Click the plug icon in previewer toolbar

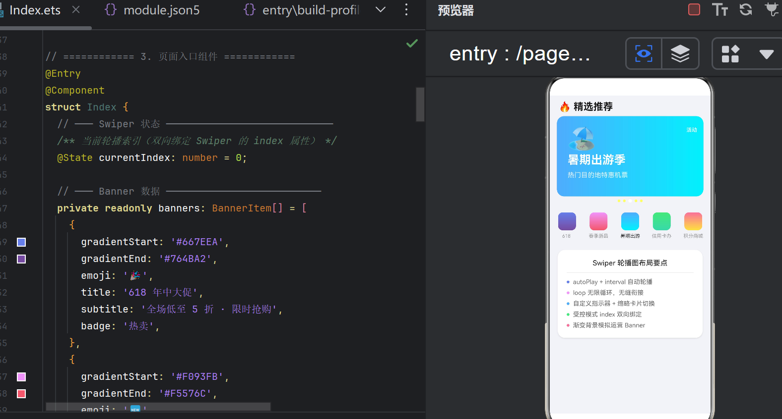pos(772,9)
